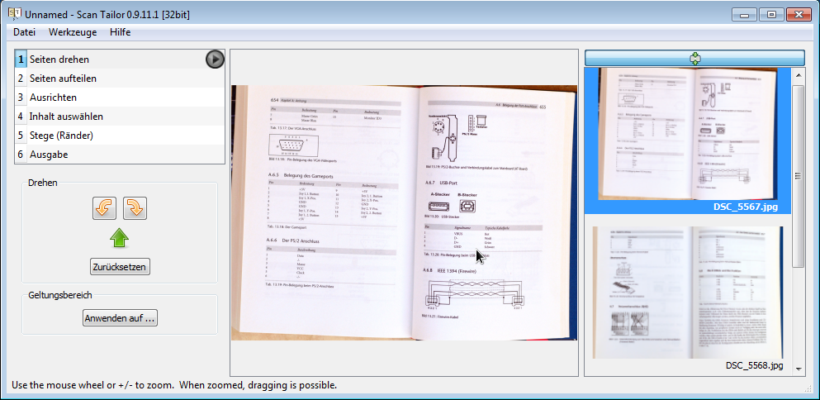Click the thumbnail list scroll up arrow
The image size is (820, 400).
coord(799,75)
